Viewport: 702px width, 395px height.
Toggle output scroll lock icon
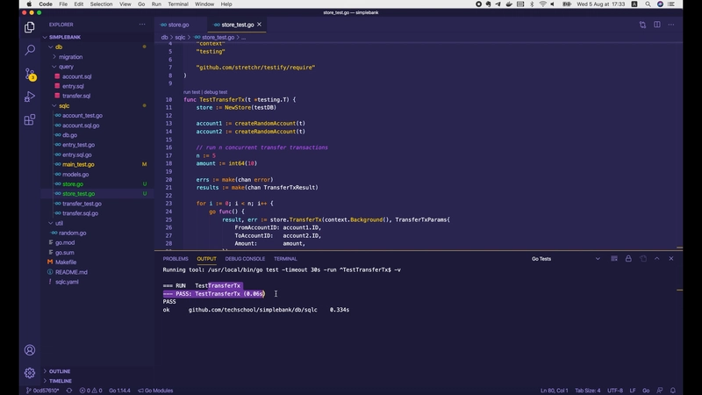click(x=628, y=259)
